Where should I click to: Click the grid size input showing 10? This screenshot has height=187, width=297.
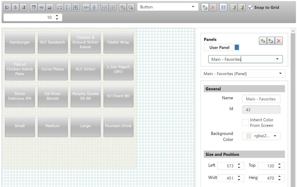(33, 17)
